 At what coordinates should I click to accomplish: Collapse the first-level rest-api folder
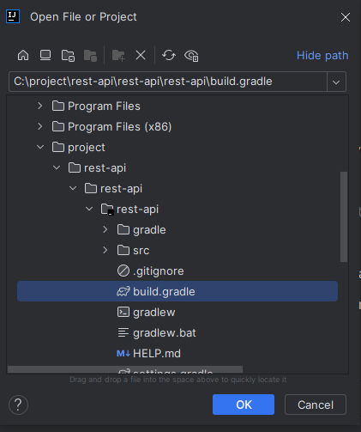(x=57, y=168)
